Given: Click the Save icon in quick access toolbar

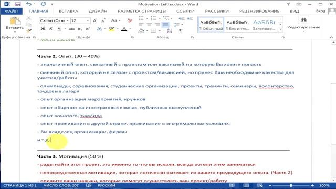Looking at the screenshot, I should point(18,4).
